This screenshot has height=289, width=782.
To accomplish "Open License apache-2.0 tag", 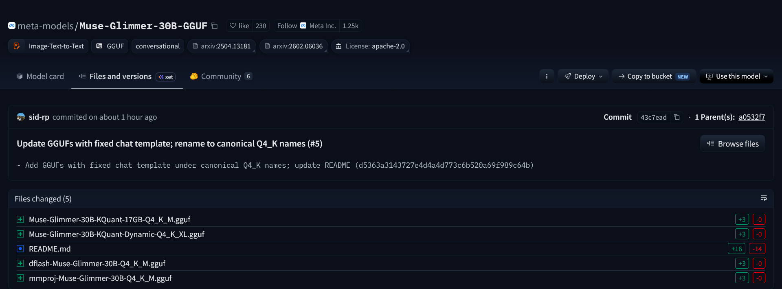I will [x=370, y=46].
